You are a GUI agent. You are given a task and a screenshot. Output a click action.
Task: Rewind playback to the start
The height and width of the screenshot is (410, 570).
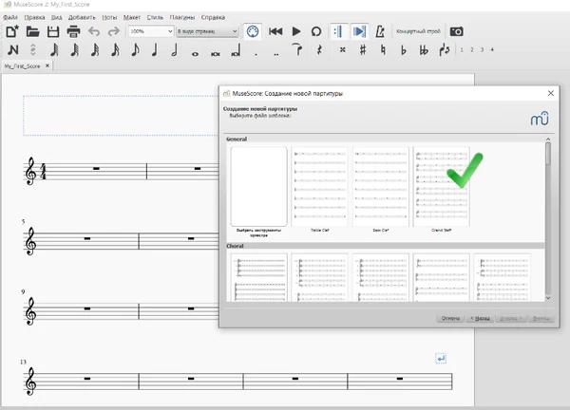[x=275, y=31]
